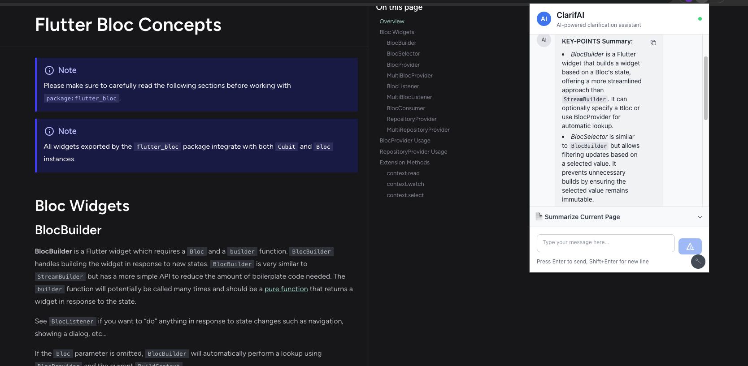Go to Overview in page contents
This screenshot has height=366, width=748.
(x=392, y=22)
